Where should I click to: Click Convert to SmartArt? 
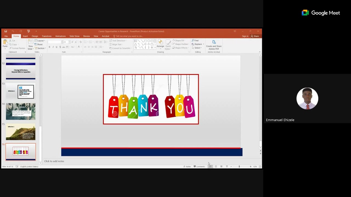coord(120,48)
